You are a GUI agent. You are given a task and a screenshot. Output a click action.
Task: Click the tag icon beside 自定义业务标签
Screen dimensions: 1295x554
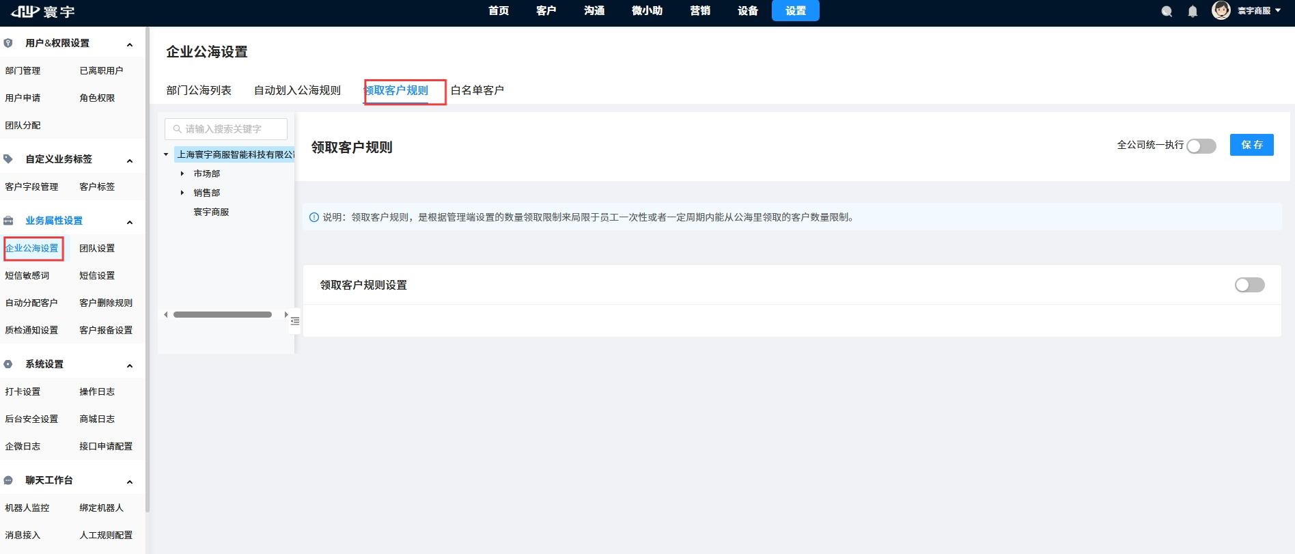click(8, 159)
